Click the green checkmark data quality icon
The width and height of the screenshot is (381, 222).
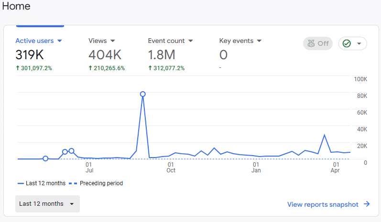(x=347, y=43)
